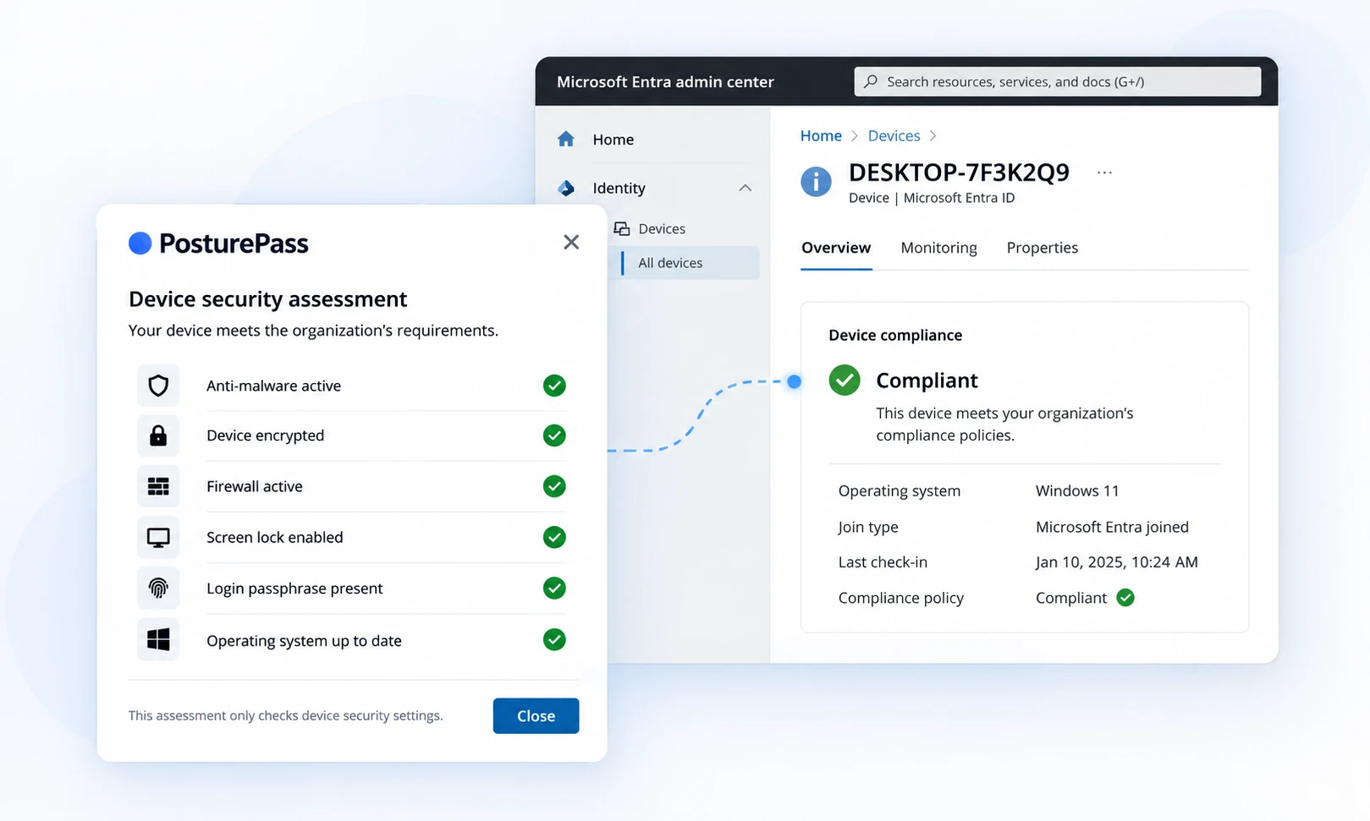This screenshot has width=1370, height=821.
Task: Click green check for Screen lock enabled
Action: [554, 537]
